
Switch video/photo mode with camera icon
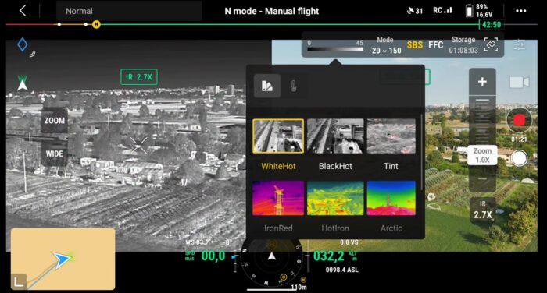(520, 83)
